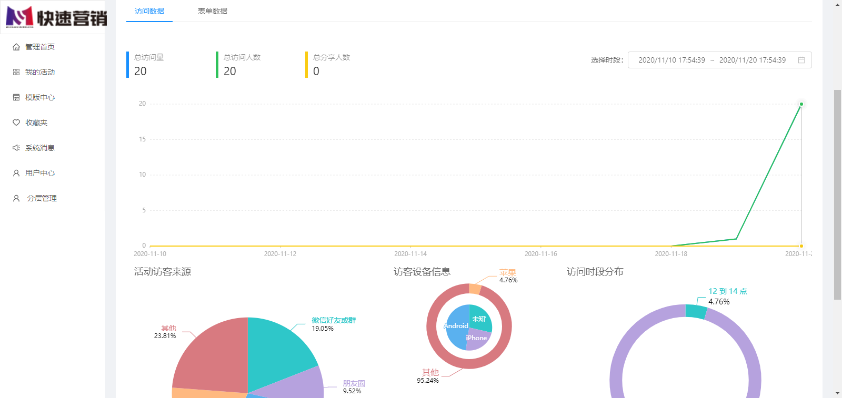Screen dimensions: 842x398
Task: Click the speaker icon beside 系统消息
Action: click(16, 148)
